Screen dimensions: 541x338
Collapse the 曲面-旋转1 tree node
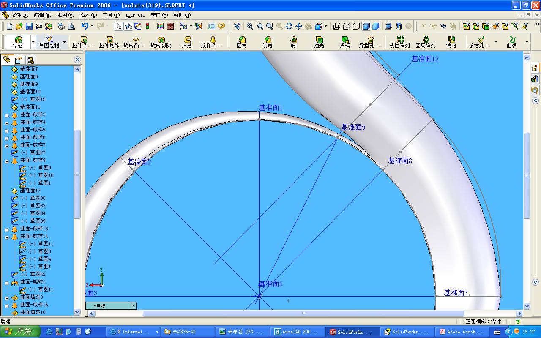(7, 283)
